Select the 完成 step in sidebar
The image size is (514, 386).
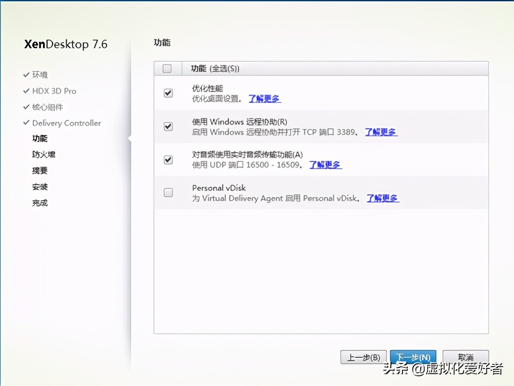tap(40, 203)
